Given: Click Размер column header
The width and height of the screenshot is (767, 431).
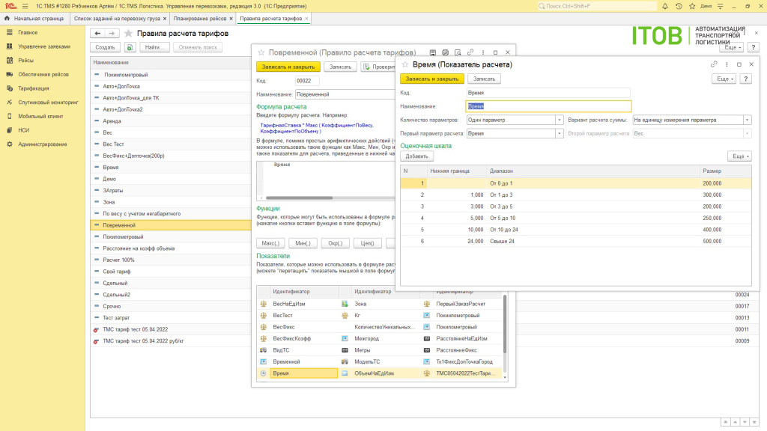Looking at the screenshot, I should [x=712, y=171].
